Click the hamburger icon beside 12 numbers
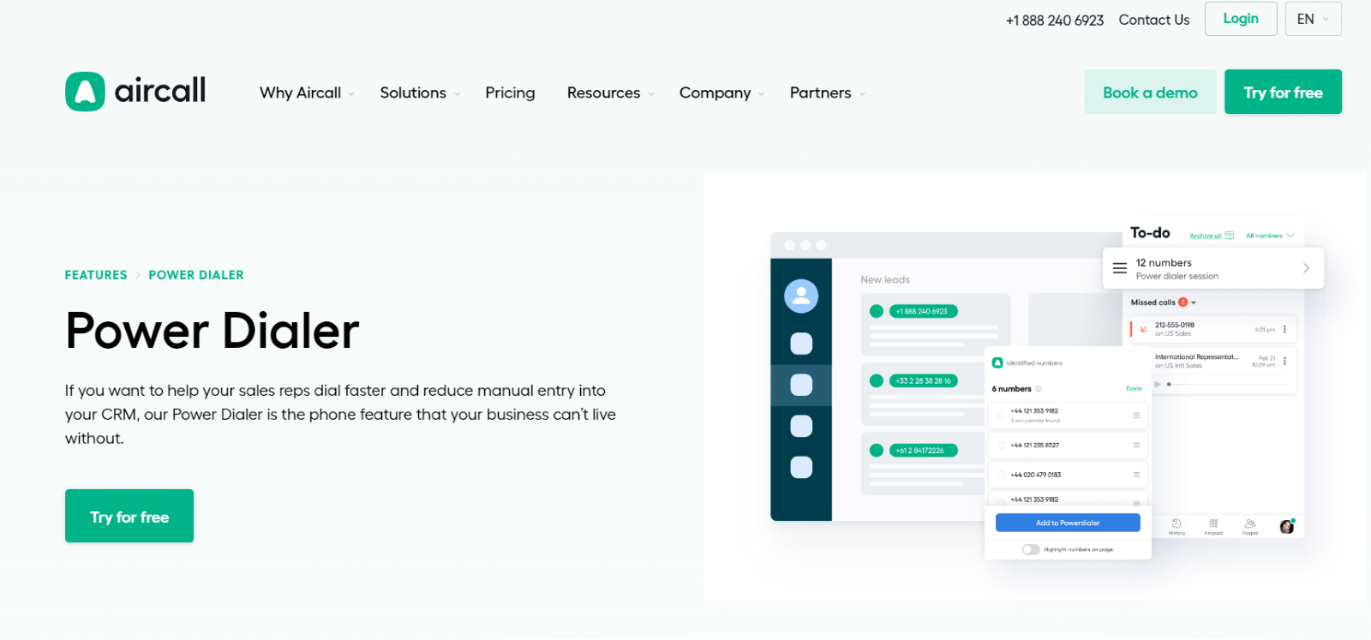Screen dimensions: 1371x640 [1119, 268]
